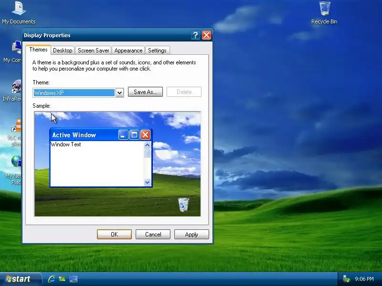Screen dimensions: 382x286
Task: Launch Internet Explorer from Quick Launch
Action: coord(52,279)
